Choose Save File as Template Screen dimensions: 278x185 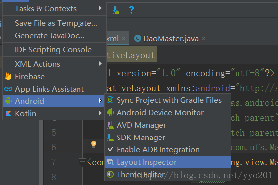point(55,23)
